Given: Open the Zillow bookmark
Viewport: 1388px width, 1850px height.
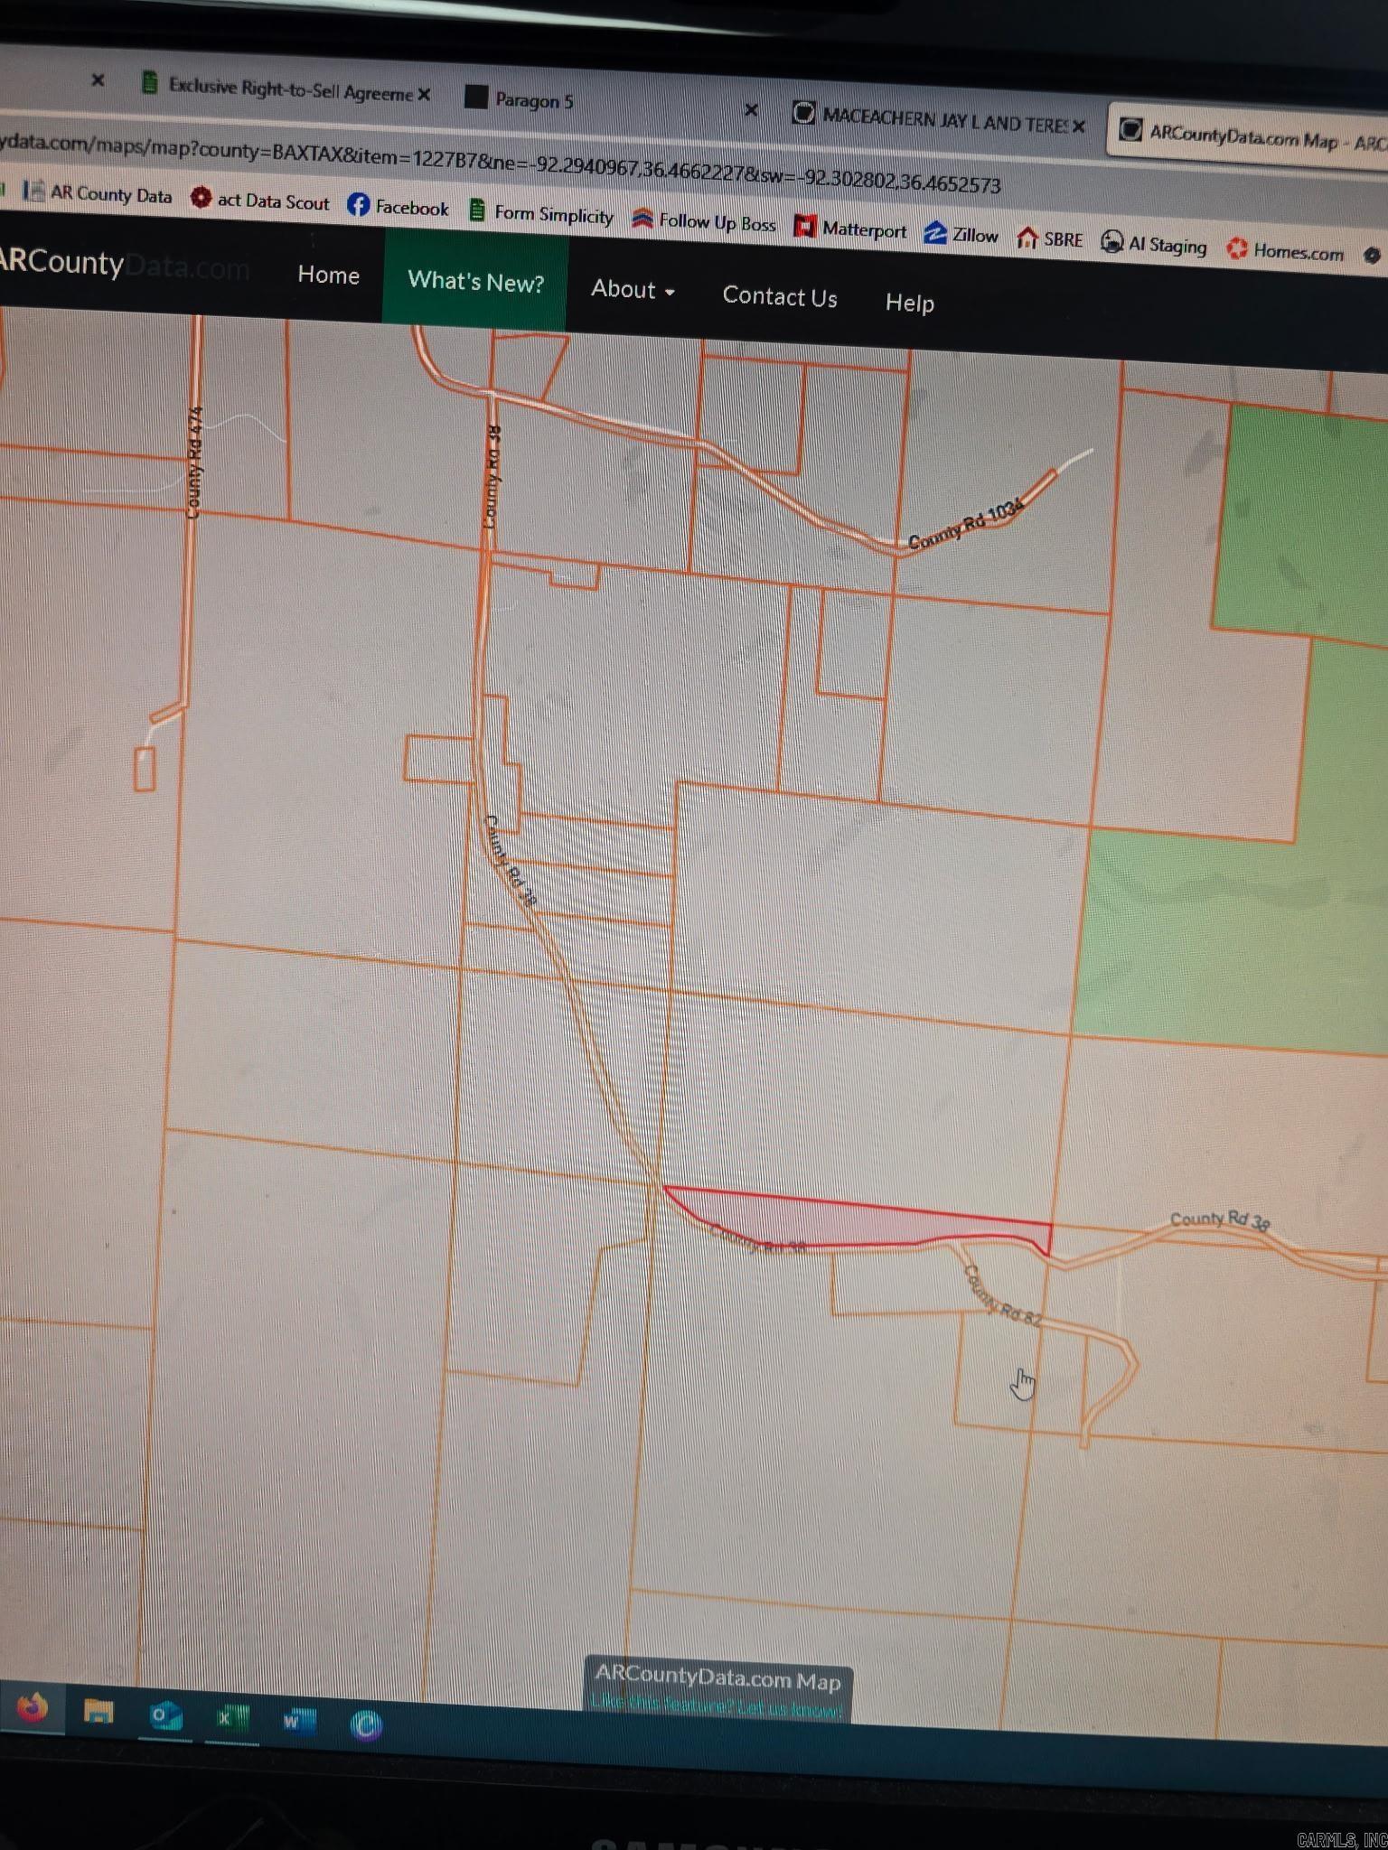Looking at the screenshot, I should (961, 235).
